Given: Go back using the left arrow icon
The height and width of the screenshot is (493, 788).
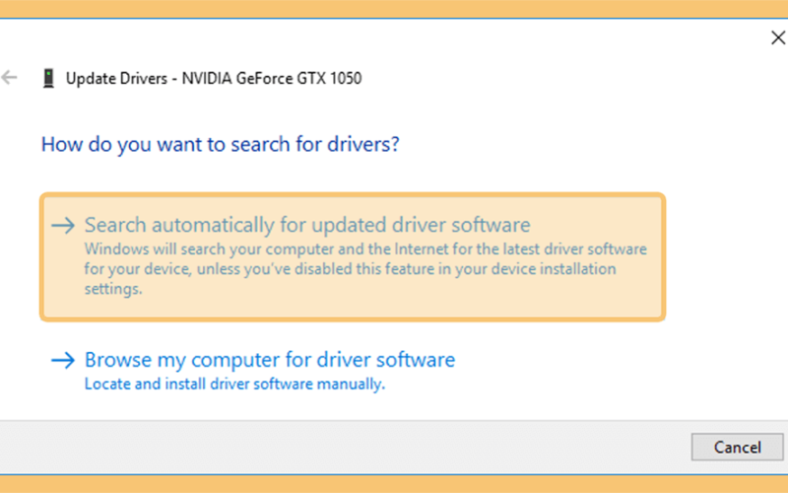Looking at the screenshot, I should [9, 78].
